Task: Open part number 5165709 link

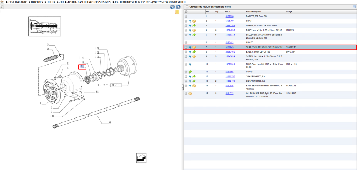Action: pyautogui.click(x=229, y=21)
